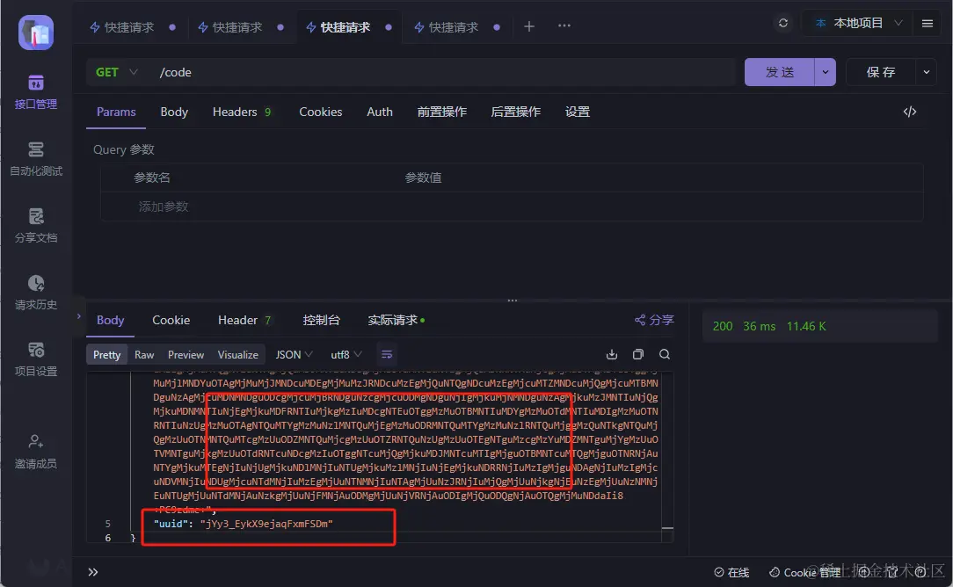The width and height of the screenshot is (953, 587).
Task: Collapse sidebar using small arrow handle
Action: (x=79, y=316)
